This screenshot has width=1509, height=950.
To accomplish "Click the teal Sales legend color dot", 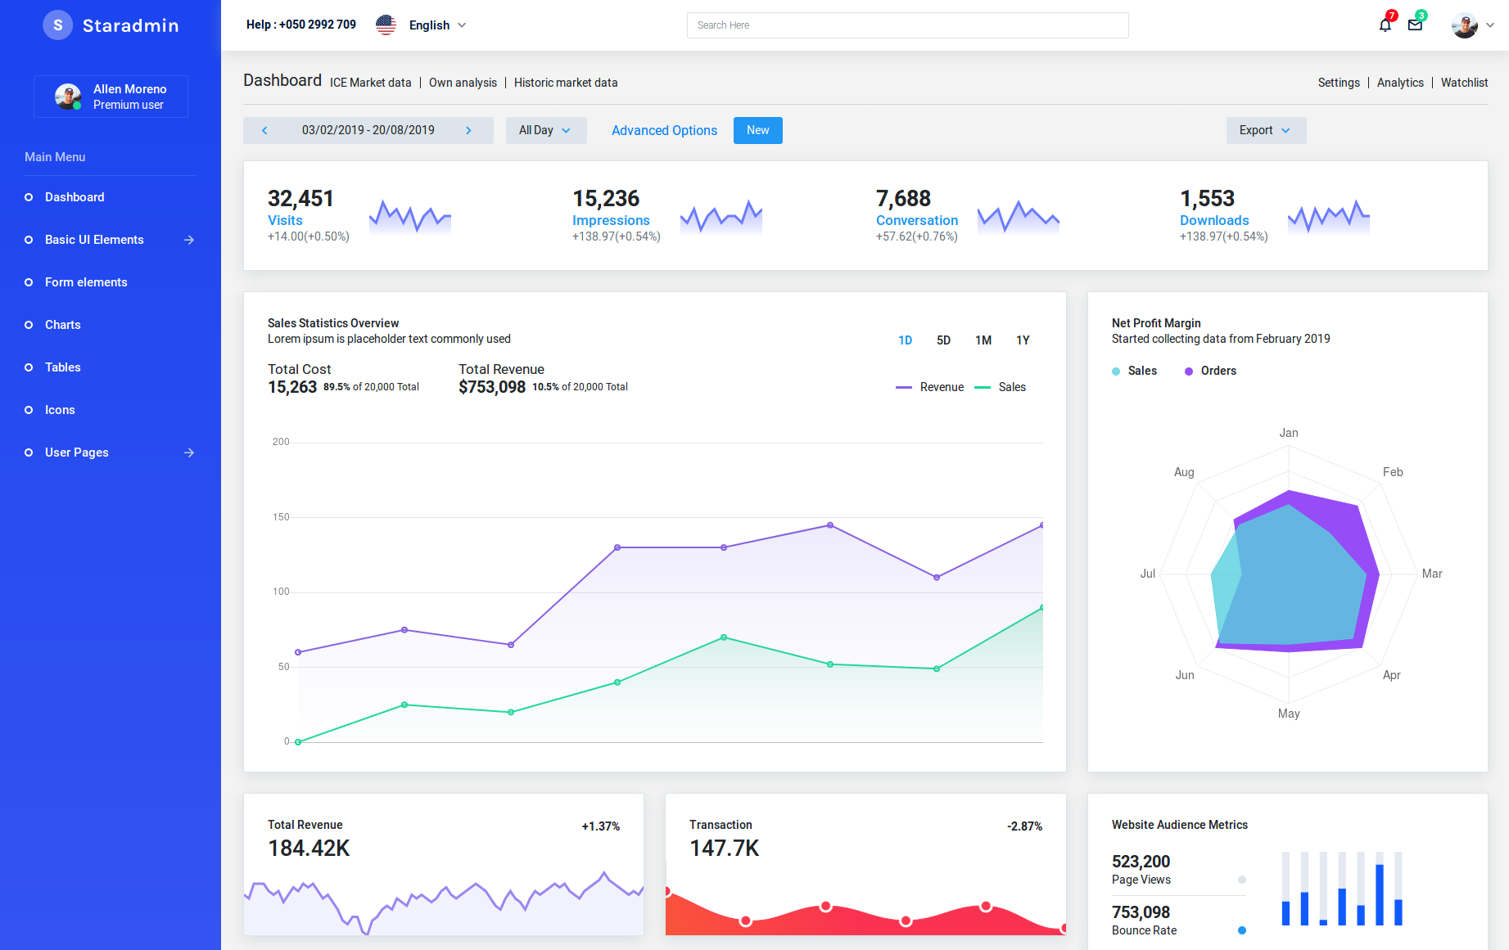I will (1115, 371).
